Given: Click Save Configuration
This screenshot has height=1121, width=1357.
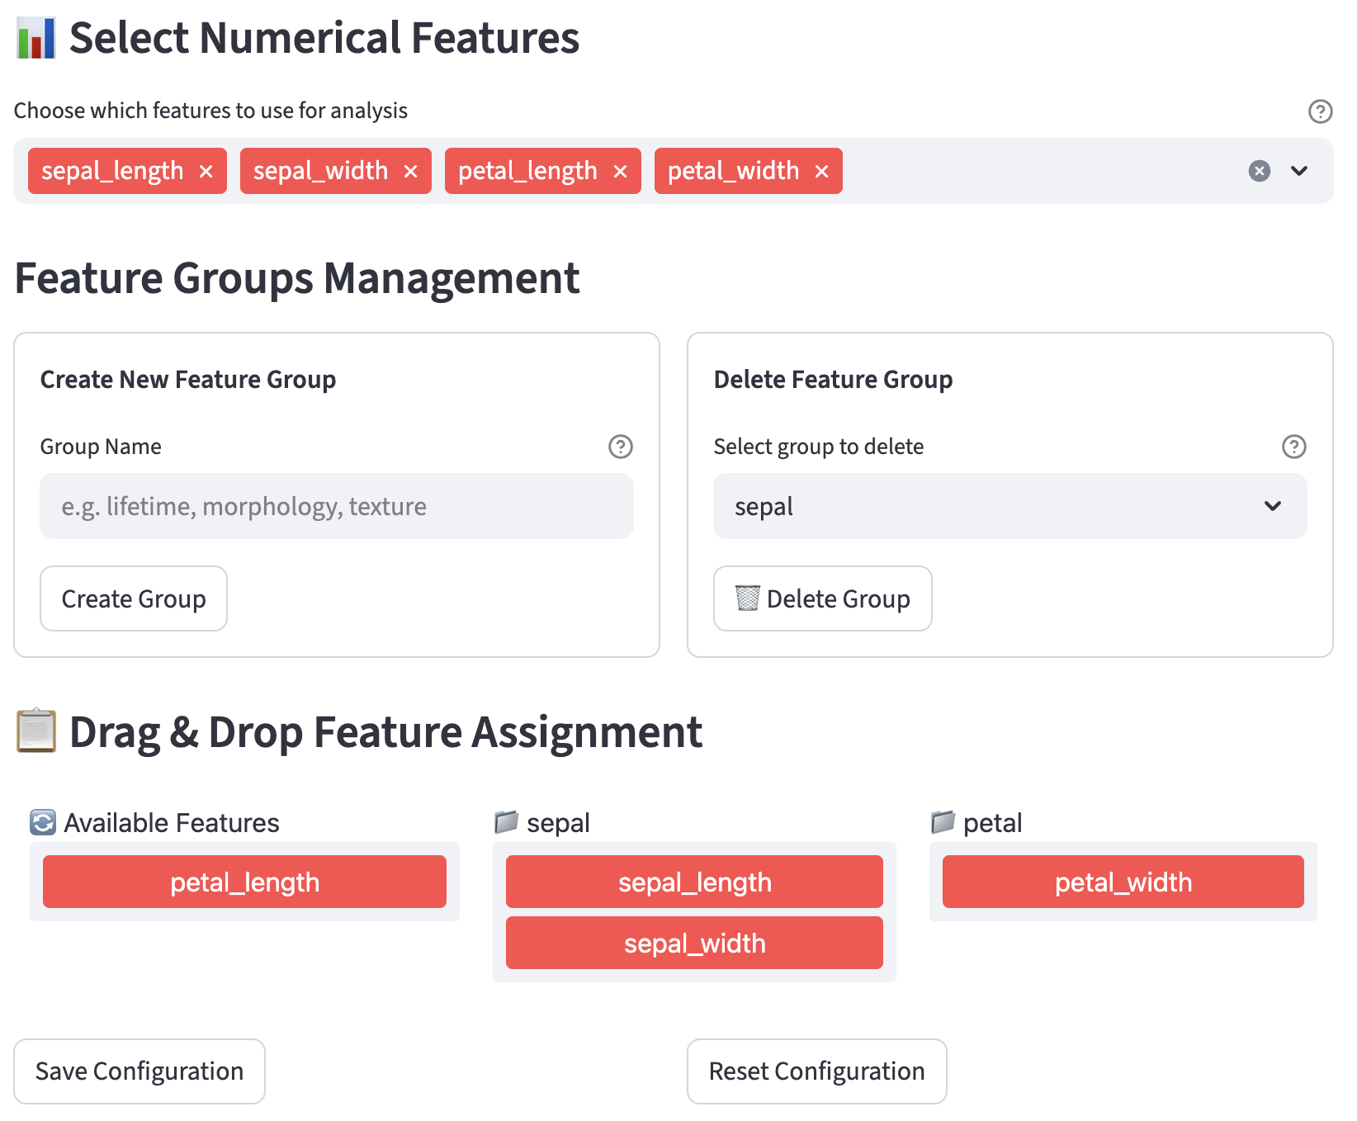Looking at the screenshot, I should 139,1071.
